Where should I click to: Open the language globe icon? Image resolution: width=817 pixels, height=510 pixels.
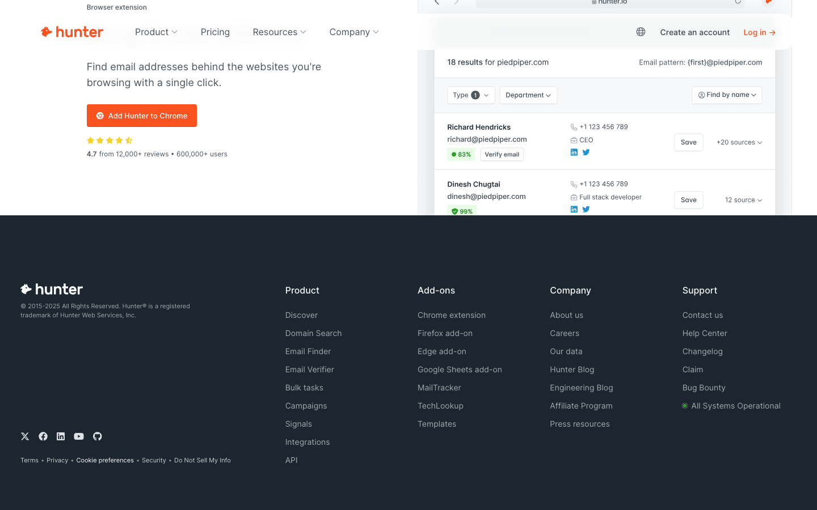(x=641, y=32)
